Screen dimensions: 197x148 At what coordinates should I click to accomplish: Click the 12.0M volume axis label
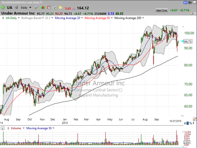click(x=187, y=132)
